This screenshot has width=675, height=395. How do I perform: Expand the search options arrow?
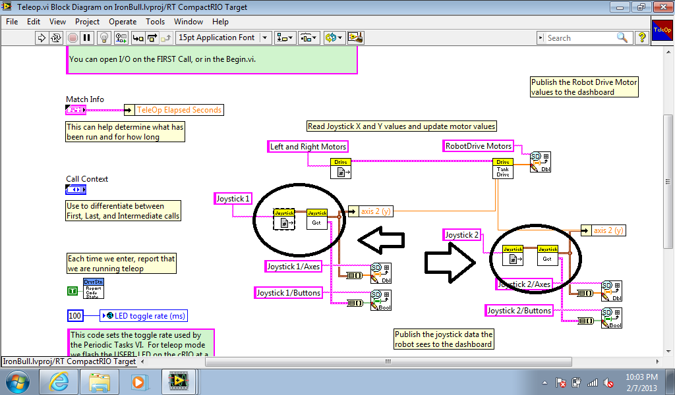click(541, 38)
